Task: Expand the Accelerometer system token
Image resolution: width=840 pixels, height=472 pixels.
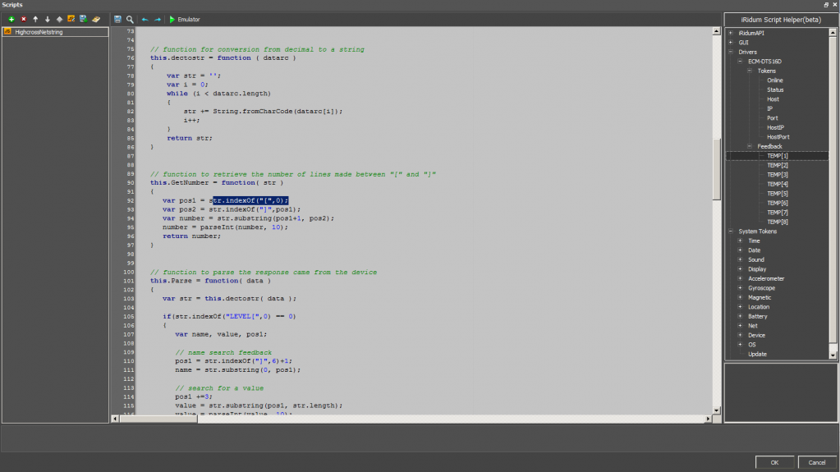Action: [741, 279]
